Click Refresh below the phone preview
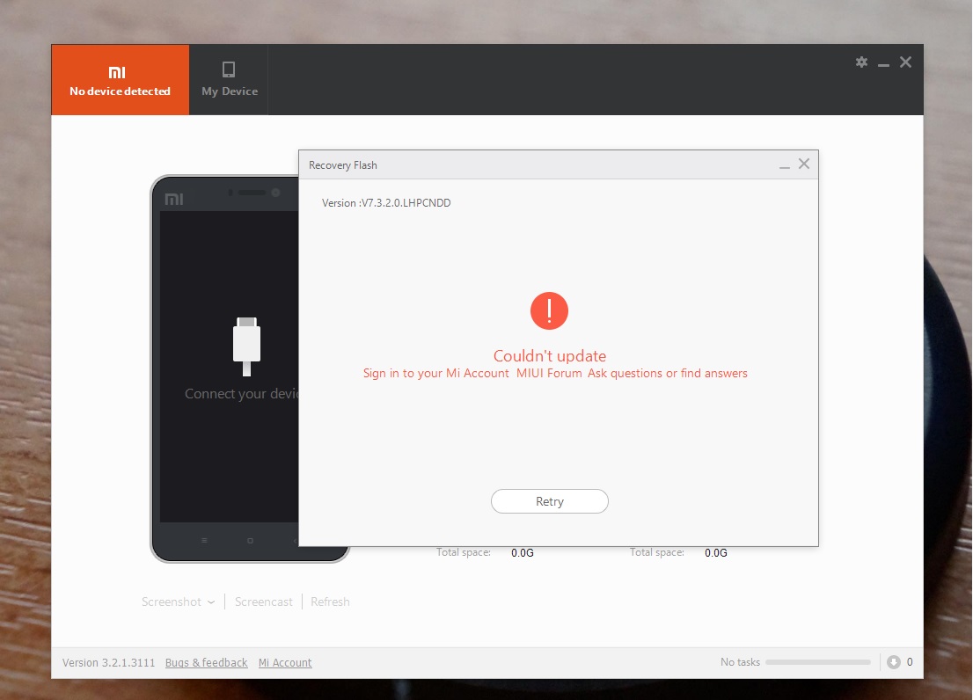Image resolution: width=973 pixels, height=700 pixels. click(x=330, y=602)
